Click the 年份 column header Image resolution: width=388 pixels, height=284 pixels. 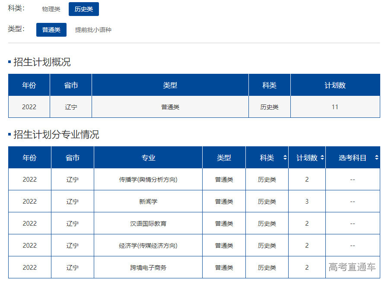click(x=29, y=85)
